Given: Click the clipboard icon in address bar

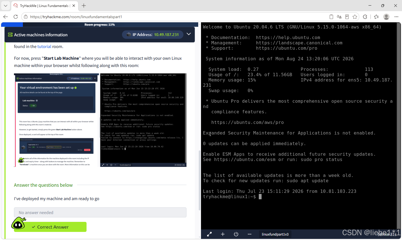Looking at the screenshot, I should pyautogui.click(x=331, y=17).
